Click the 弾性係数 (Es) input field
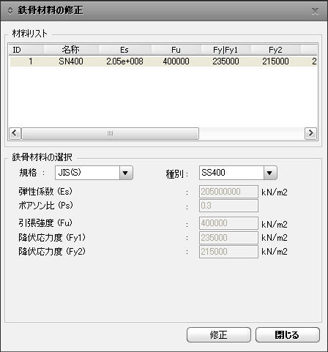Viewport: 328px width, 352px height. click(228, 192)
